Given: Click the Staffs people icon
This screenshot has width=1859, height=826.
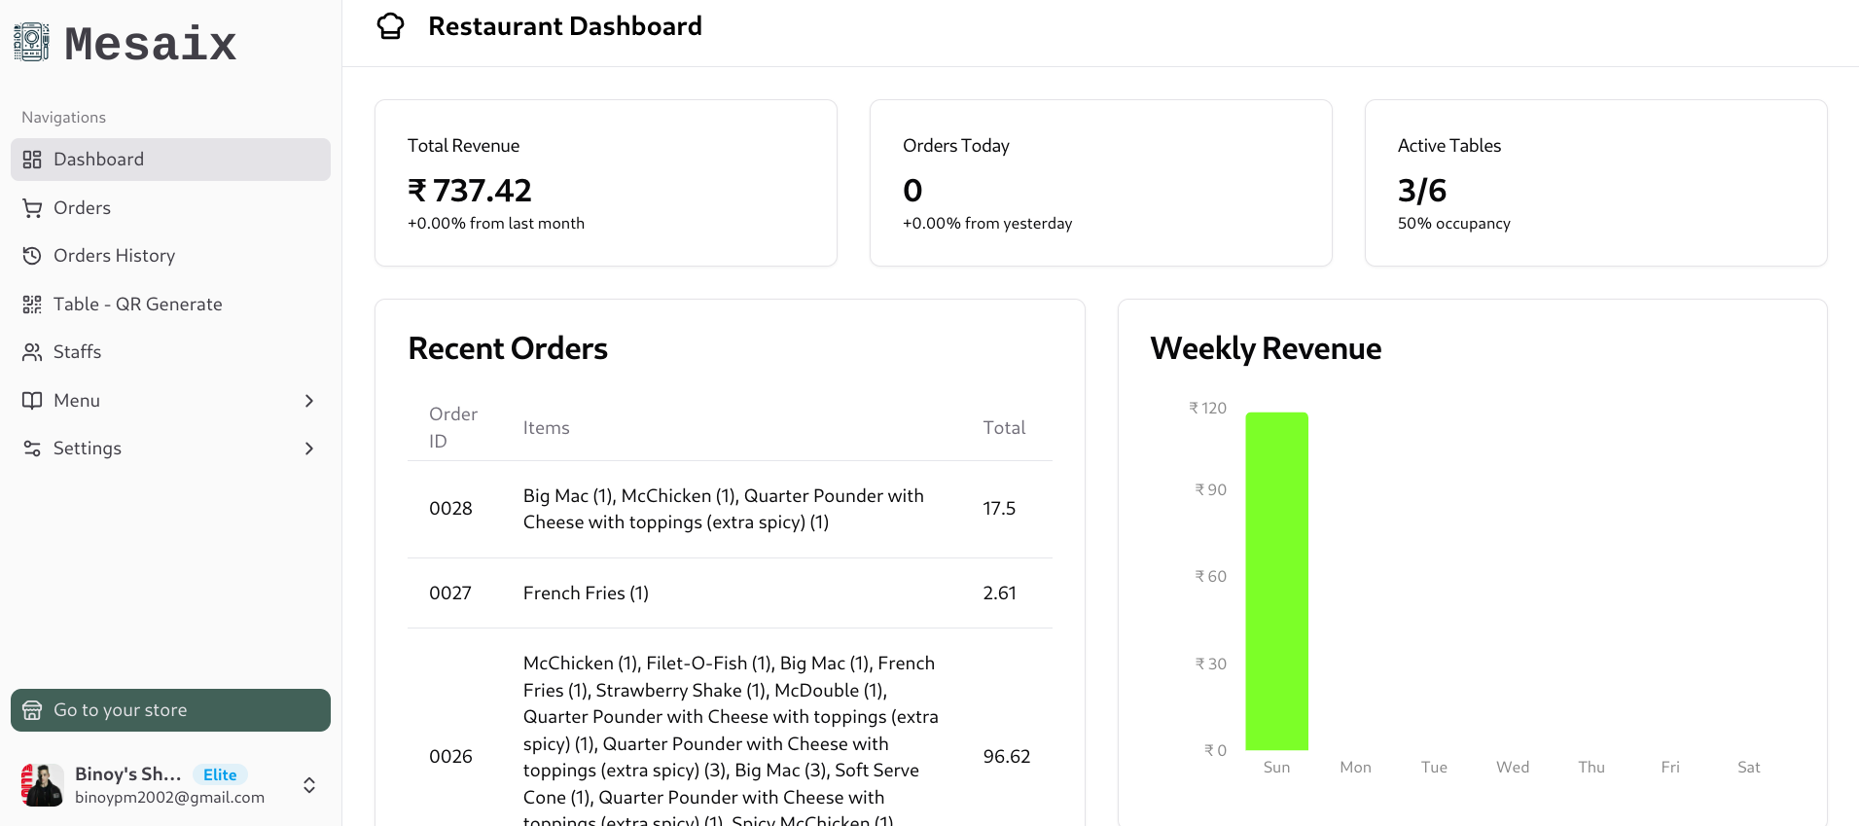Looking at the screenshot, I should [x=32, y=352].
